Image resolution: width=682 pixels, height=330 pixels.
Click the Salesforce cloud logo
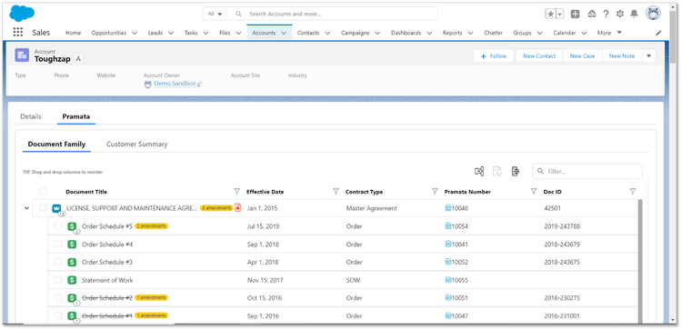click(x=22, y=14)
